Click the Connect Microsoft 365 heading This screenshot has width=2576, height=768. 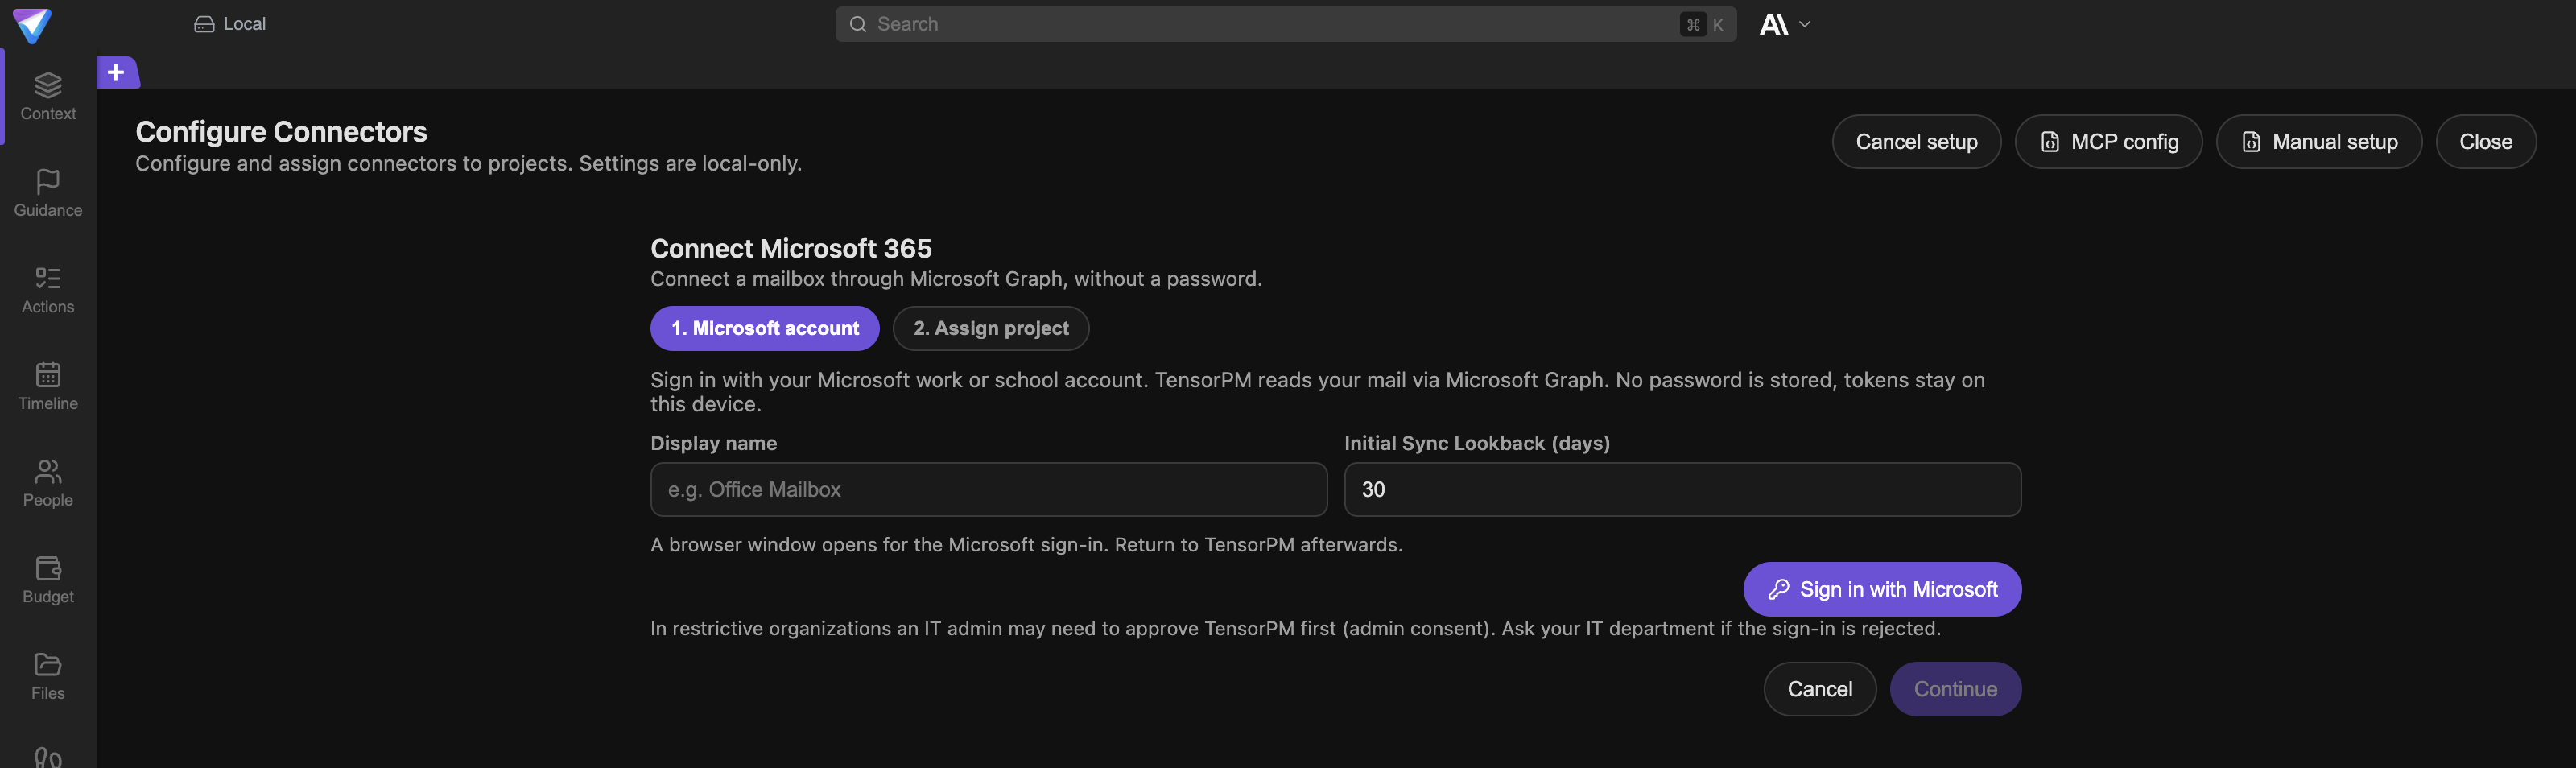point(791,248)
